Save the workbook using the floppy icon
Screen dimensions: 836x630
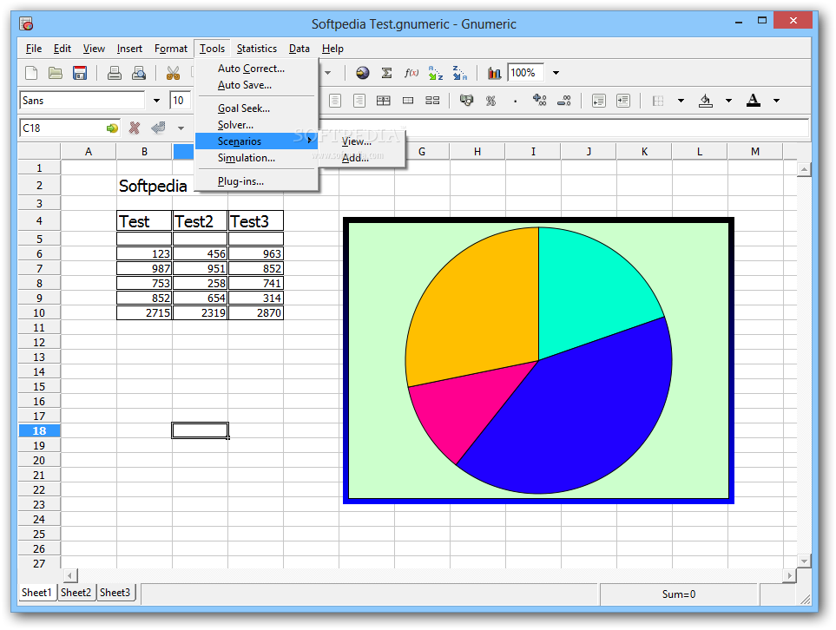click(80, 73)
